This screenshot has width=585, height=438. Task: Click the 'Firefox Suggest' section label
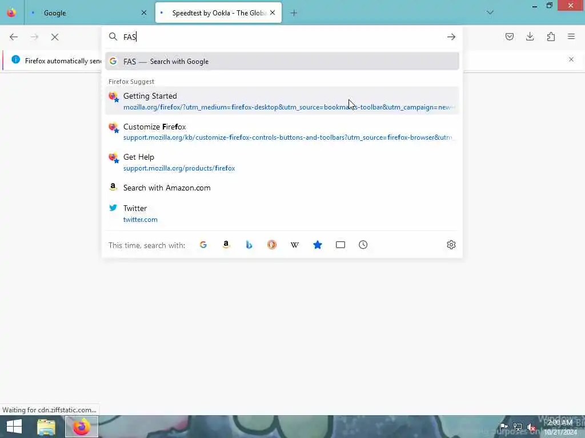(x=131, y=82)
